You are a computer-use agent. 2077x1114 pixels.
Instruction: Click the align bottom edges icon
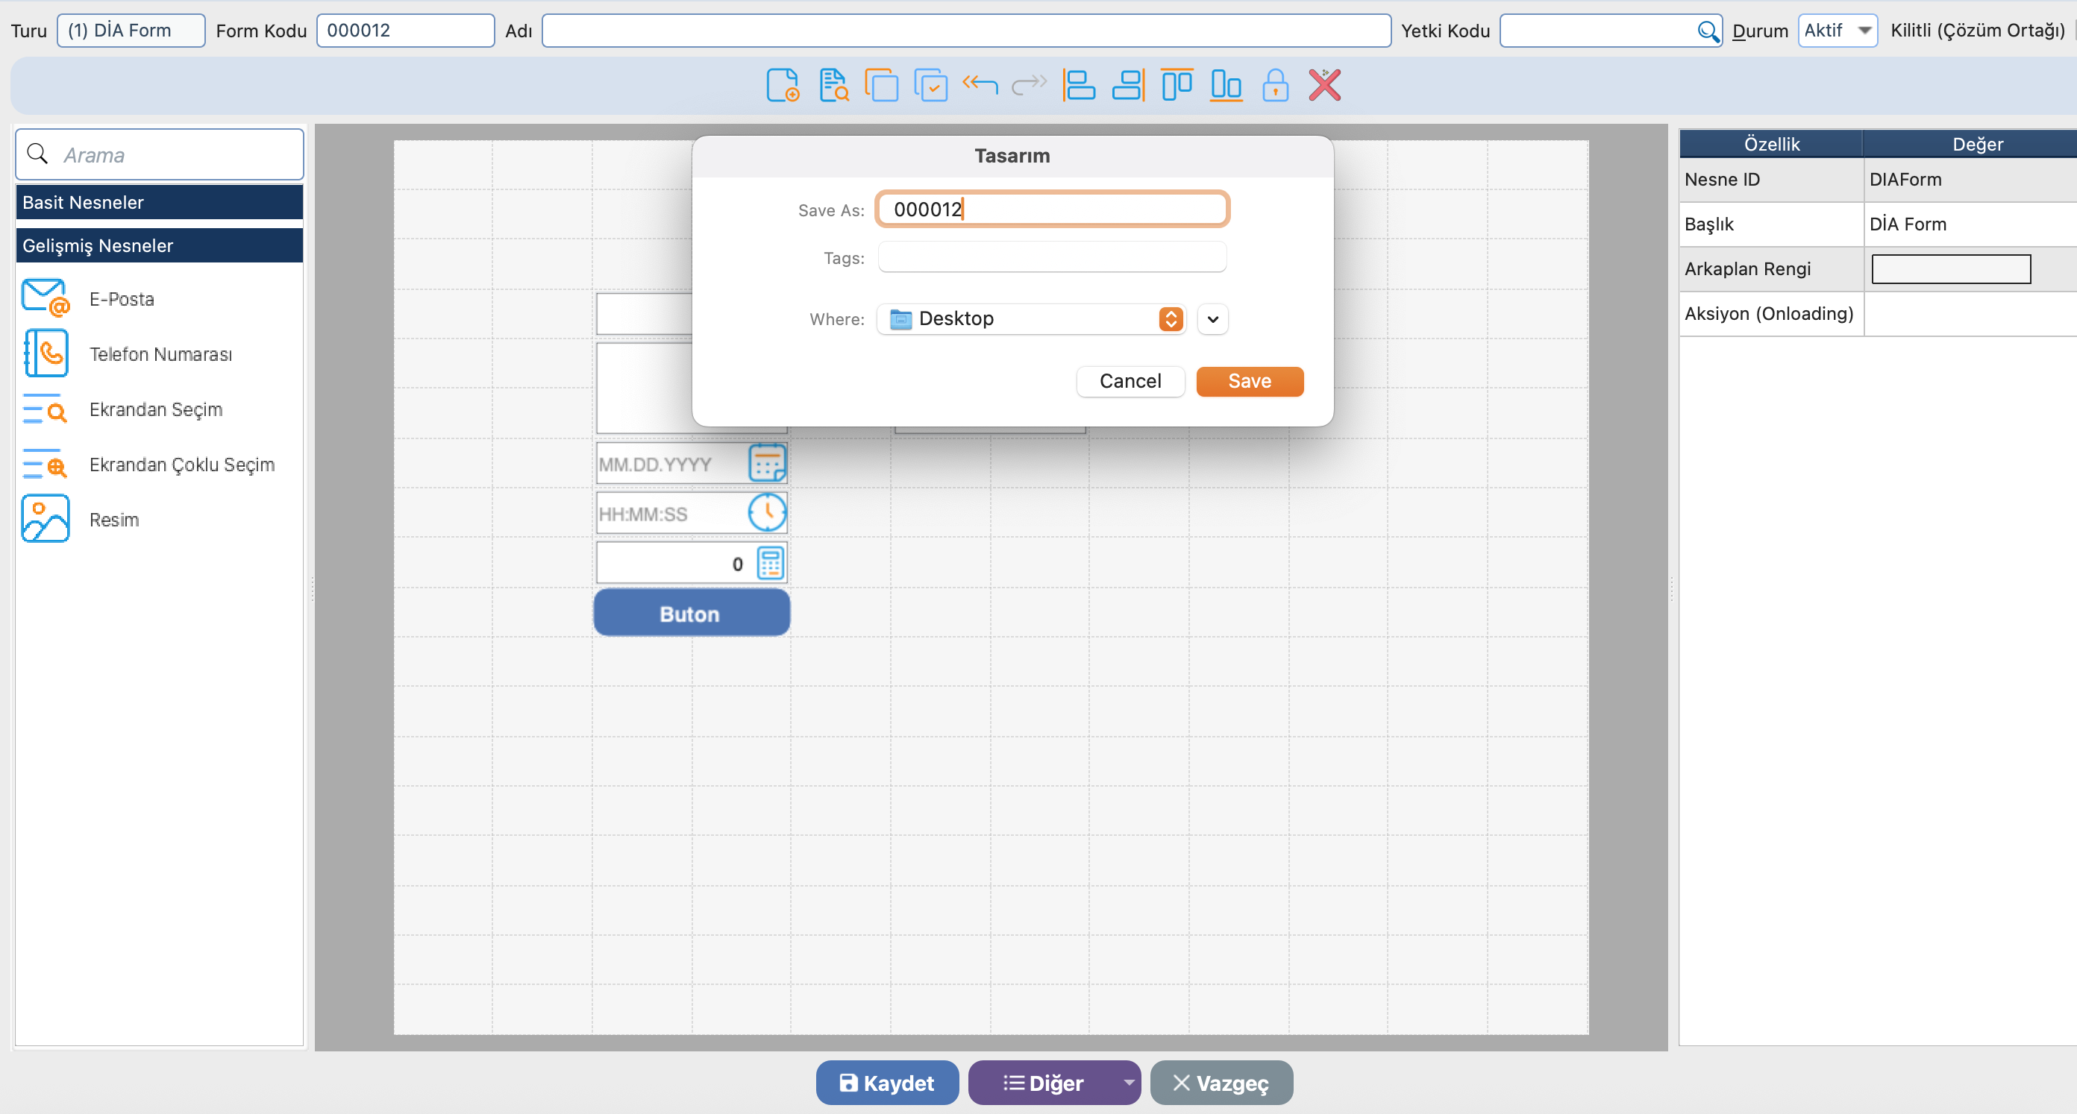tap(1226, 86)
